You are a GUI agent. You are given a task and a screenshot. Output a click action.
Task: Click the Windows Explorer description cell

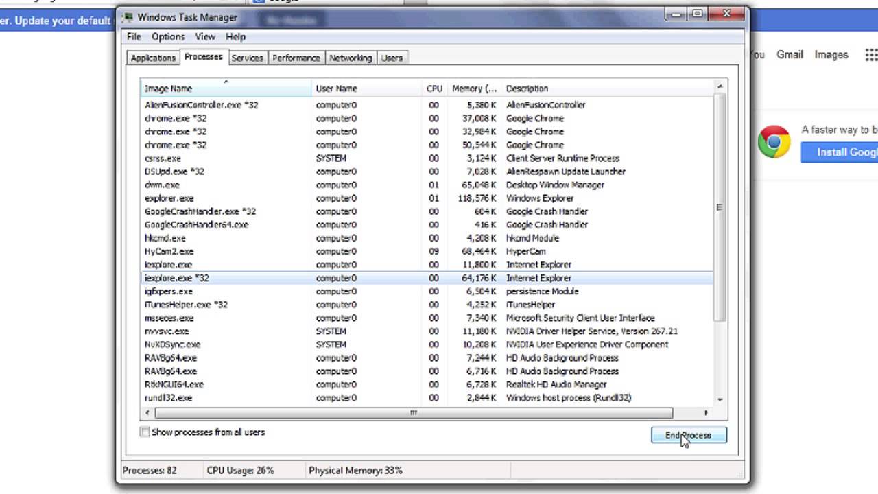(x=541, y=198)
